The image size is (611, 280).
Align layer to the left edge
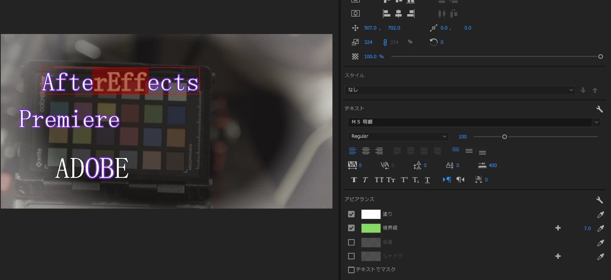click(x=386, y=14)
